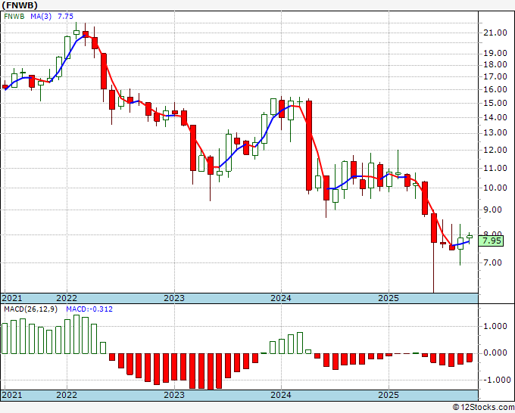
Task: Click the 21.00 price axis label
Action: (x=495, y=33)
